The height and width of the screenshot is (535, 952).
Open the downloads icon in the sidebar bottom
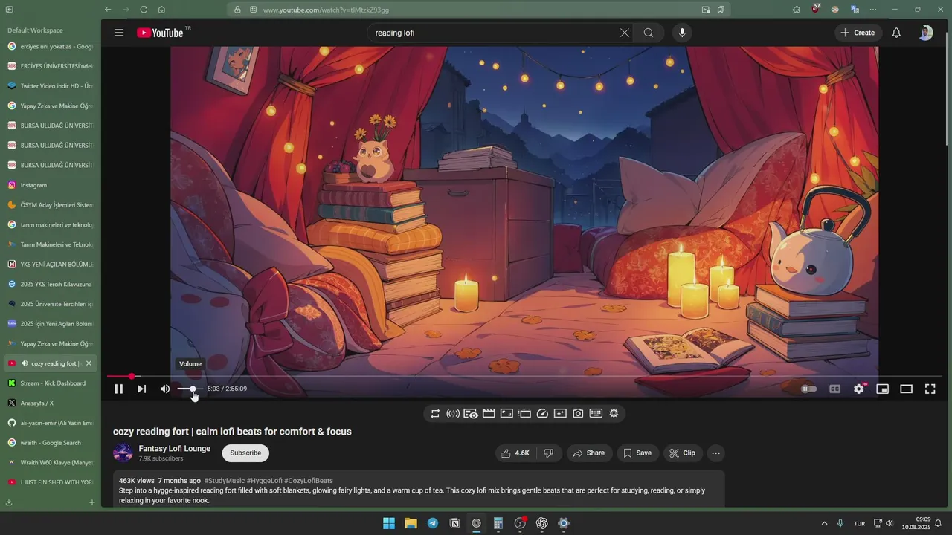9,502
